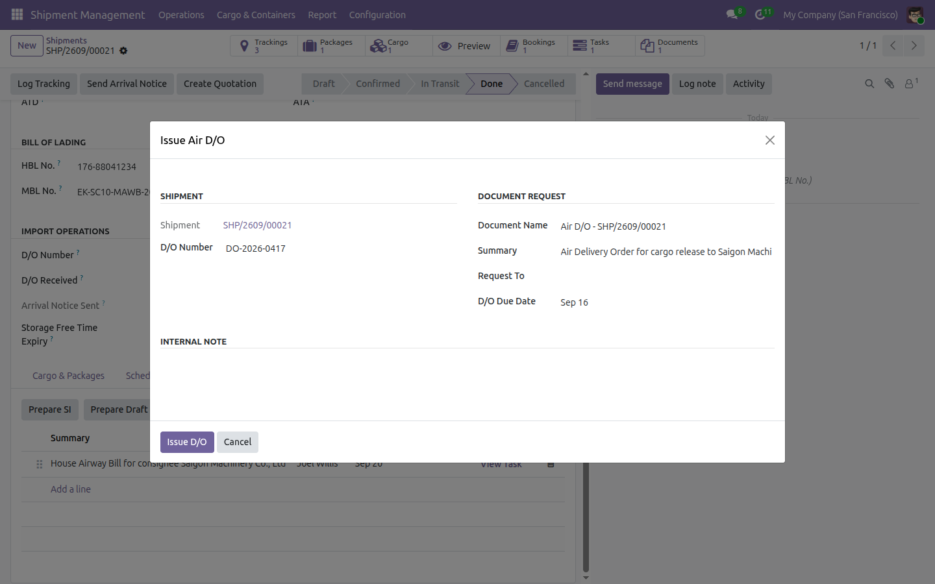Go to the next record arrow
Image resolution: width=935 pixels, height=584 pixels.
[x=914, y=45]
